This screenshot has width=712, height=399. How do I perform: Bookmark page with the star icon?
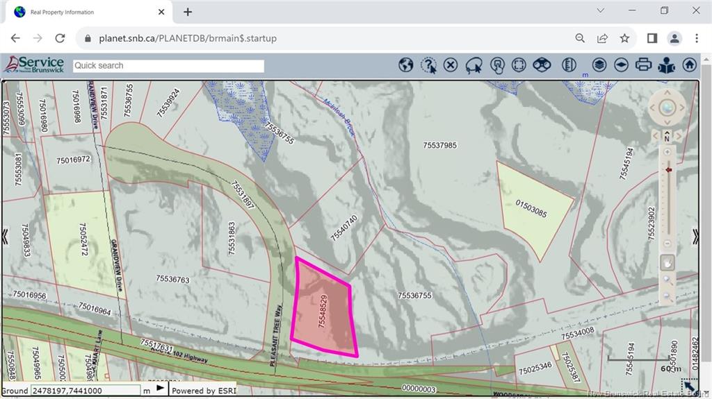tap(625, 38)
